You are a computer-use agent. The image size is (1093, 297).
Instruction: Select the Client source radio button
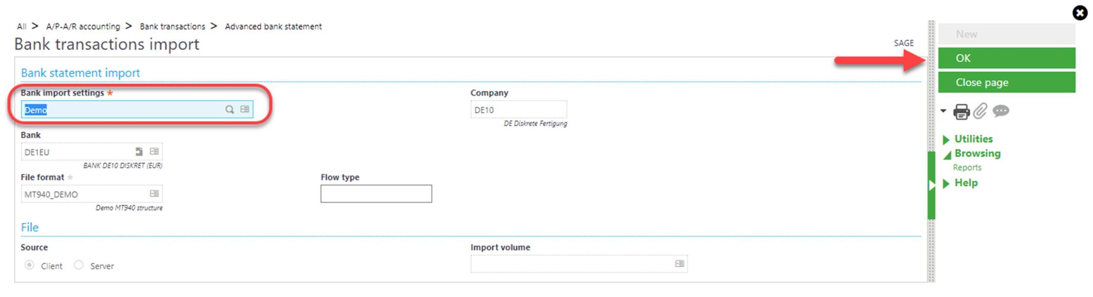click(29, 265)
